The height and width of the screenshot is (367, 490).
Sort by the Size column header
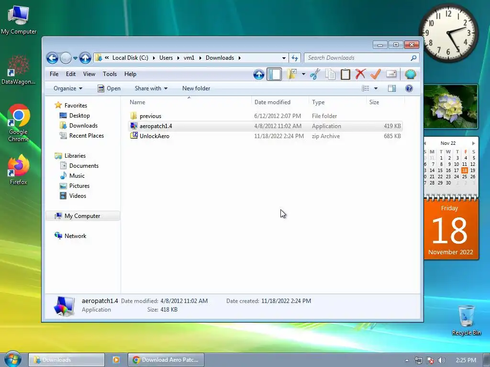click(385, 102)
